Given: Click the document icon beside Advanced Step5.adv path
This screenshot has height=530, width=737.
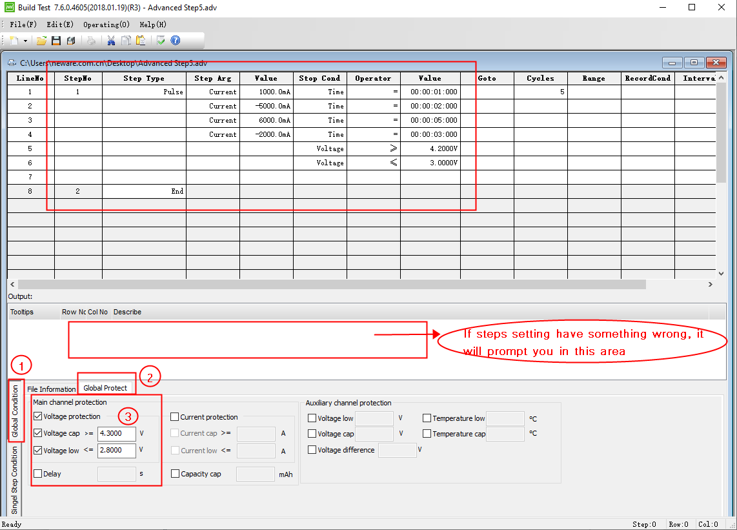Looking at the screenshot, I should [x=12, y=63].
